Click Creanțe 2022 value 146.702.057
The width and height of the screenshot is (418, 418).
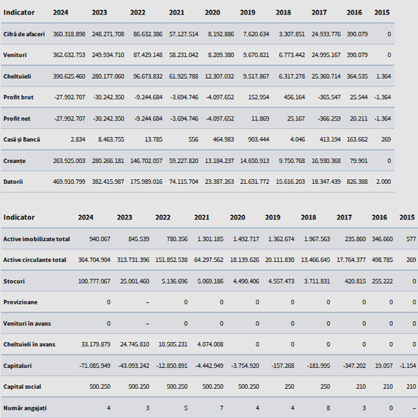146,161
